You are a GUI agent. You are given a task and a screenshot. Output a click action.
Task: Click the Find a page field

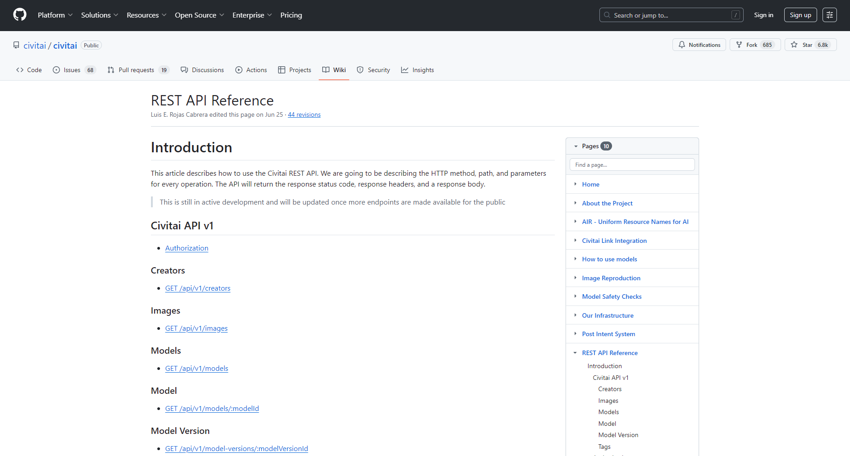coord(632,164)
